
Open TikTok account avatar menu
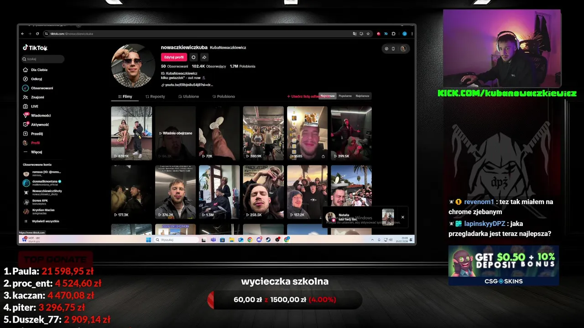point(403,48)
